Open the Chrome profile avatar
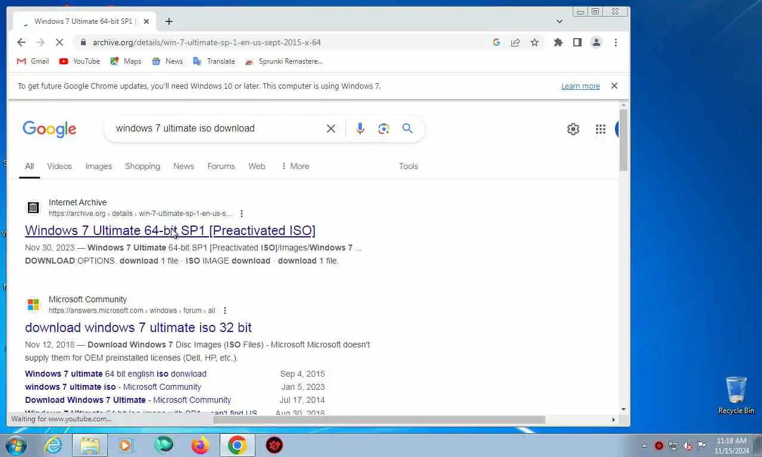The width and height of the screenshot is (762, 457). tap(596, 42)
